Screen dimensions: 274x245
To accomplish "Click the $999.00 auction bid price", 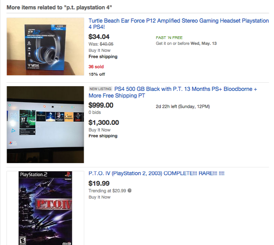I will (x=101, y=105).
